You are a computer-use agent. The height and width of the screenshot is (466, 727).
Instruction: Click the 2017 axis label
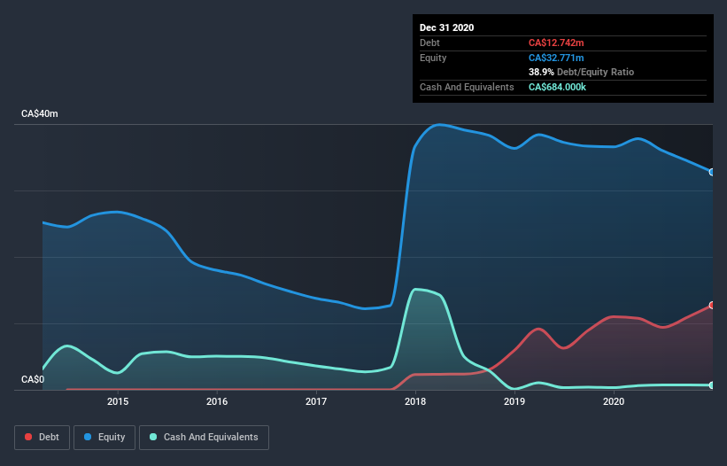coord(316,401)
